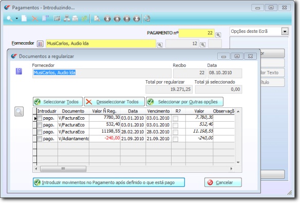Screen dimensions: 300x204
Task: Open the dropdown arrow beside the toolbar search icon
Action: point(17,18)
